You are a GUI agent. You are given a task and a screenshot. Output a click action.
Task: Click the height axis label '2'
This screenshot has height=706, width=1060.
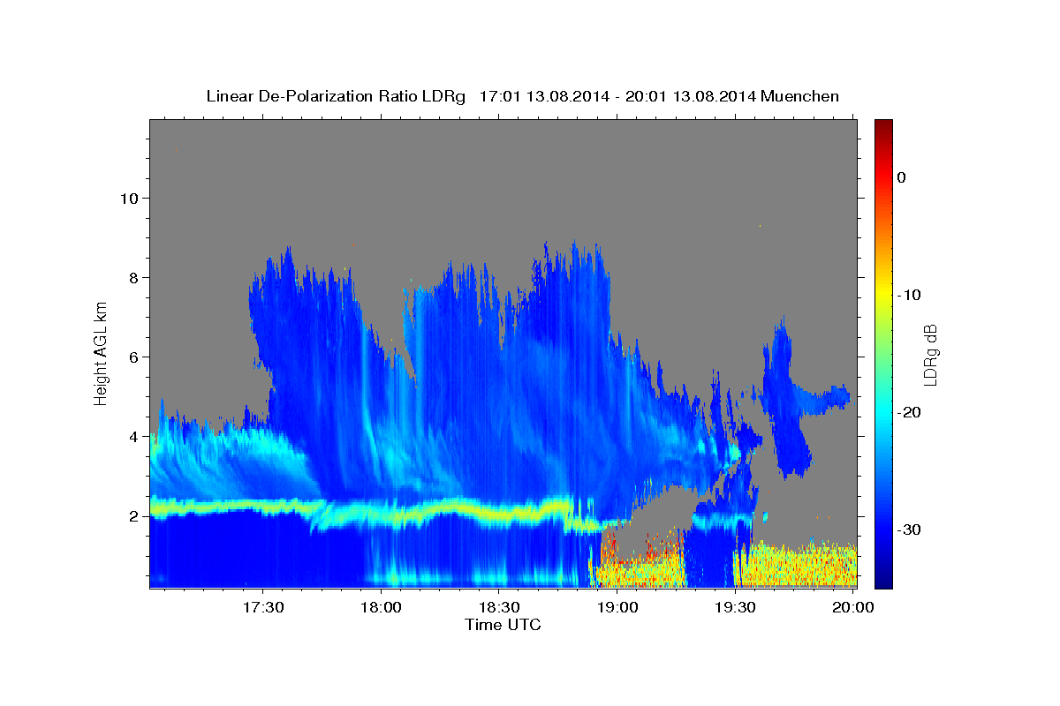133,515
